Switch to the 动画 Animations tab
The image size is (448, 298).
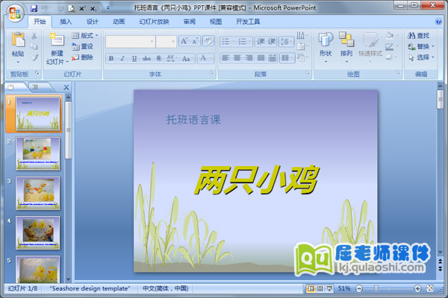[x=119, y=22]
